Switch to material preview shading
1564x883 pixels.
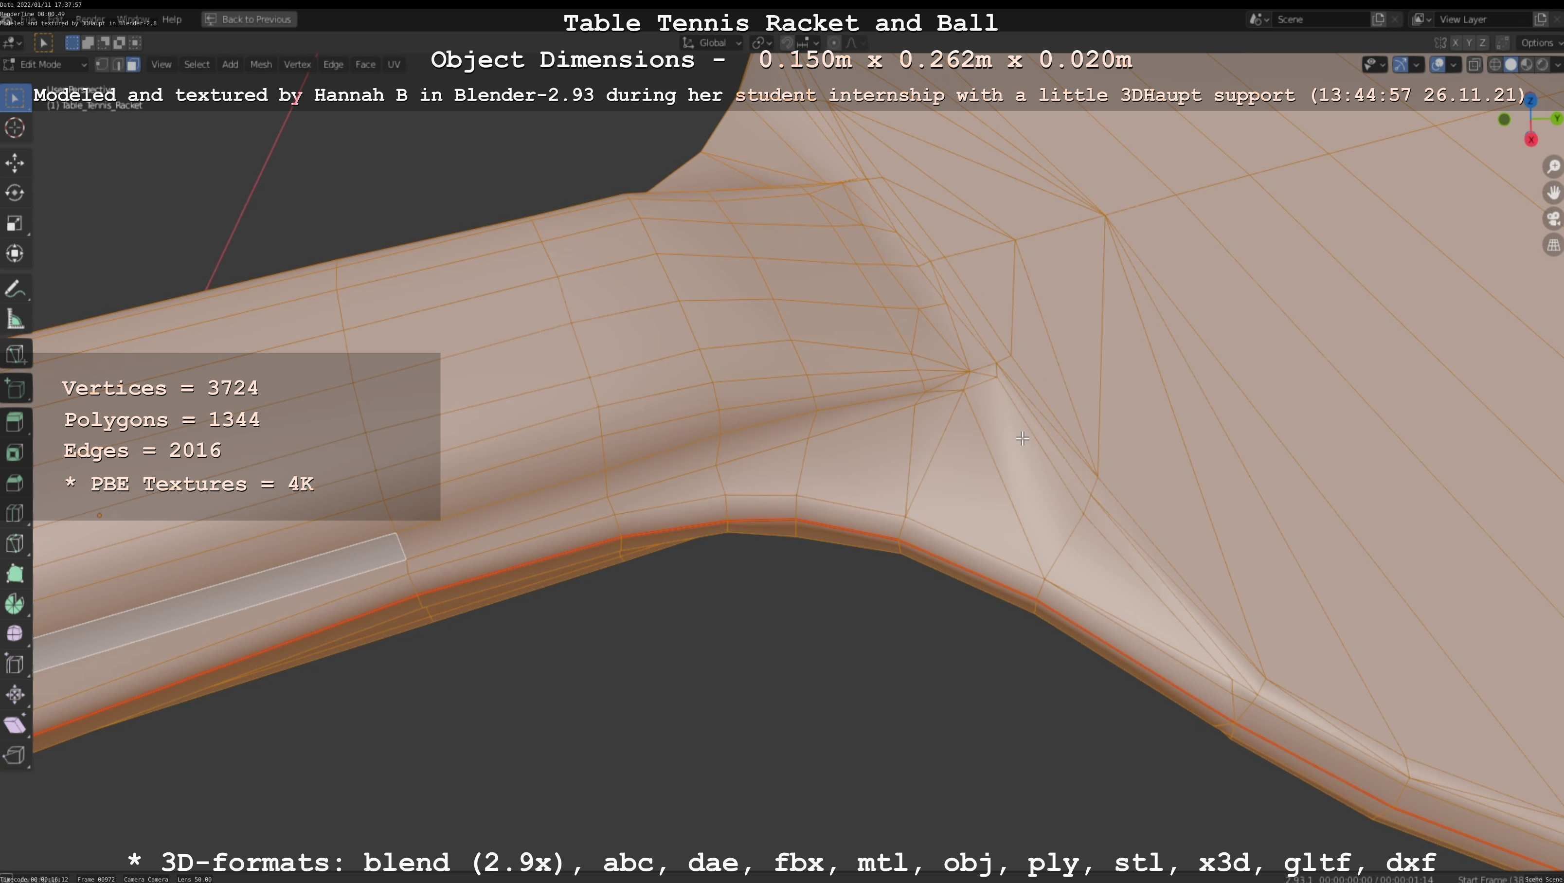click(1527, 64)
